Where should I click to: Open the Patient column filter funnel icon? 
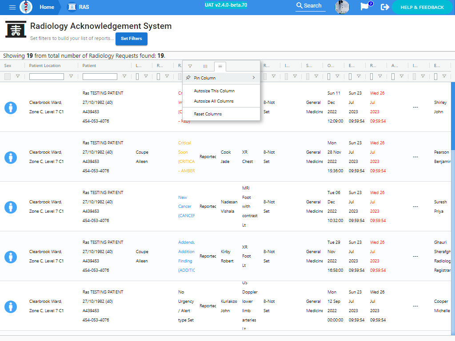(124, 76)
